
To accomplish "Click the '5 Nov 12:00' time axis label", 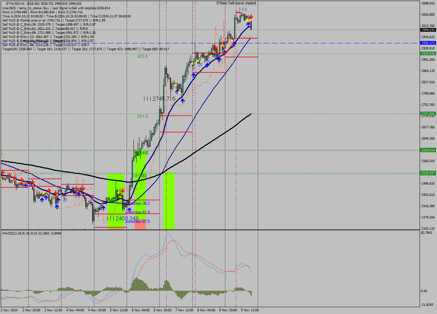I will 119,310.
